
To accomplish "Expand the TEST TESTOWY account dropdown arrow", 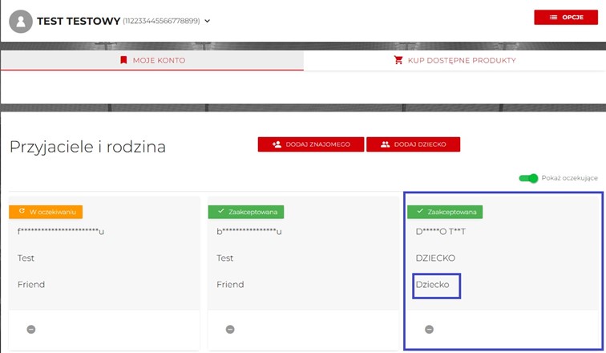I will pyautogui.click(x=208, y=21).
